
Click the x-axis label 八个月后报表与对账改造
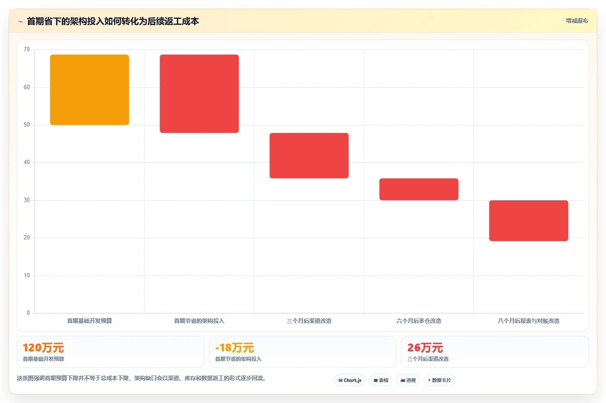click(529, 321)
